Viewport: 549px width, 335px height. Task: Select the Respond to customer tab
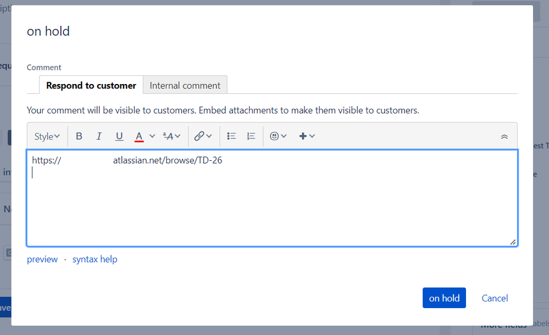[91, 85]
